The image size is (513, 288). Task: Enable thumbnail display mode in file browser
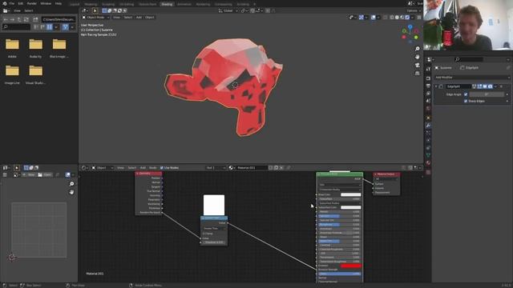pyautogui.click(x=50, y=27)
